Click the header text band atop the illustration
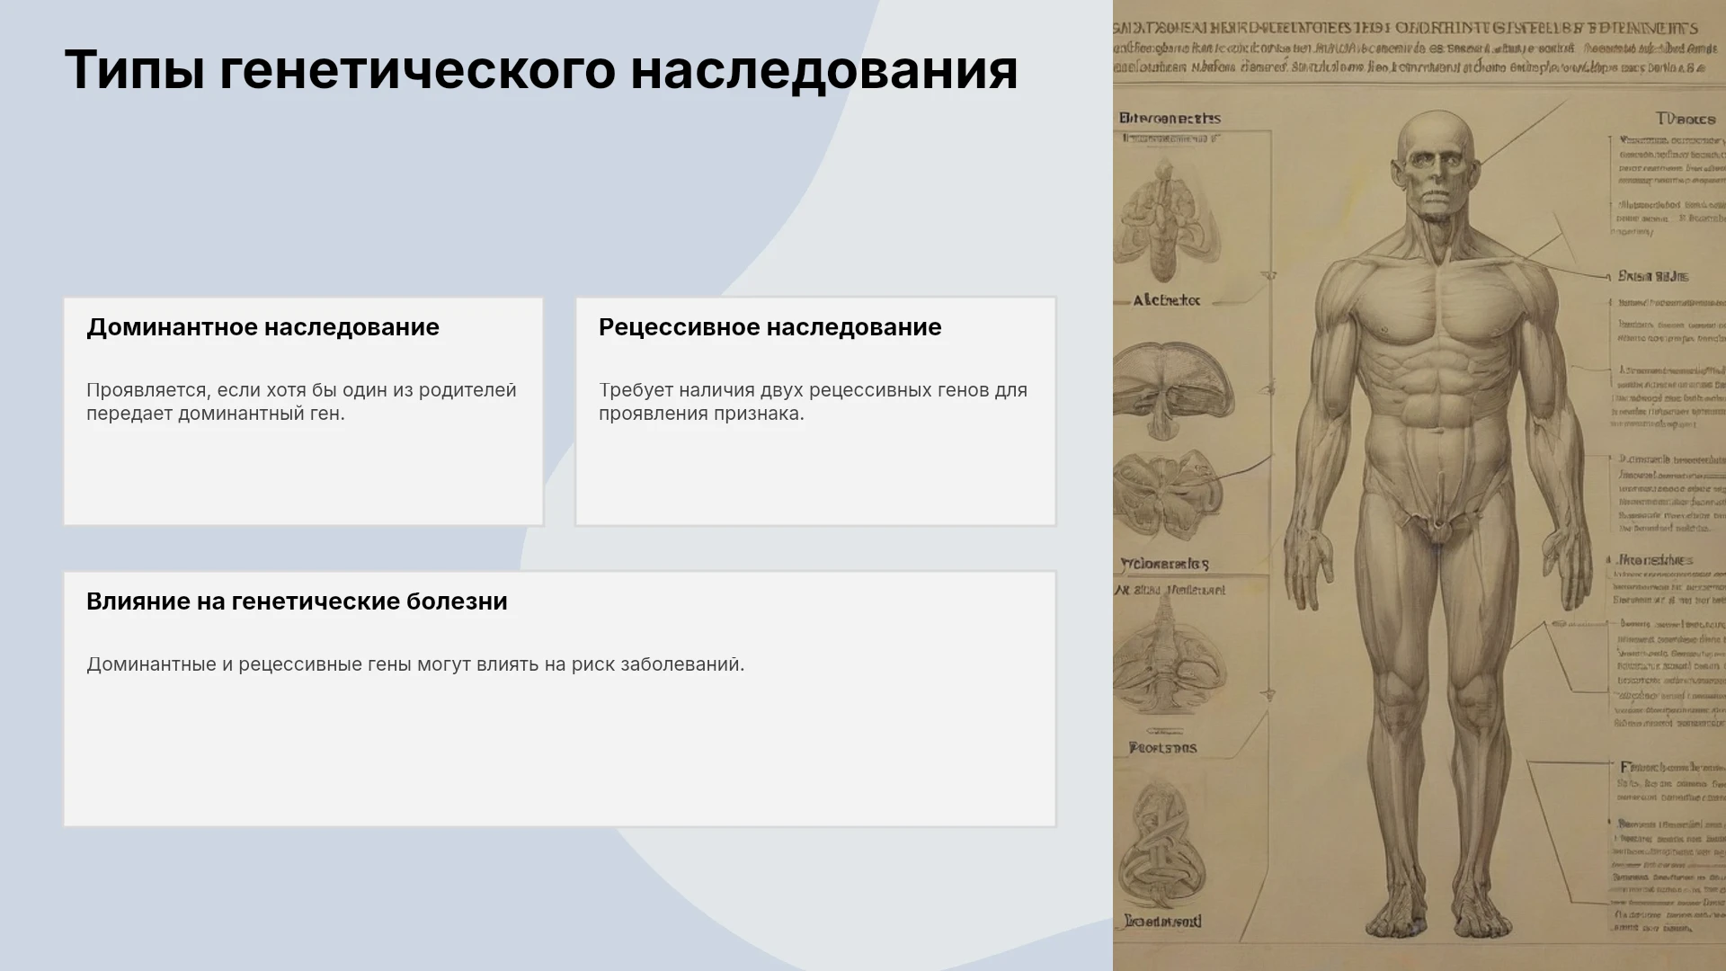This screenshot has width=1726, height=971. tap(1419, 47)
